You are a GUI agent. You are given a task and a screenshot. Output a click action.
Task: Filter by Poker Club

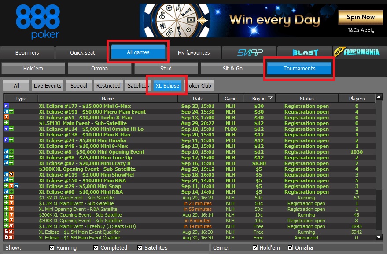click(x=199, y=86)
